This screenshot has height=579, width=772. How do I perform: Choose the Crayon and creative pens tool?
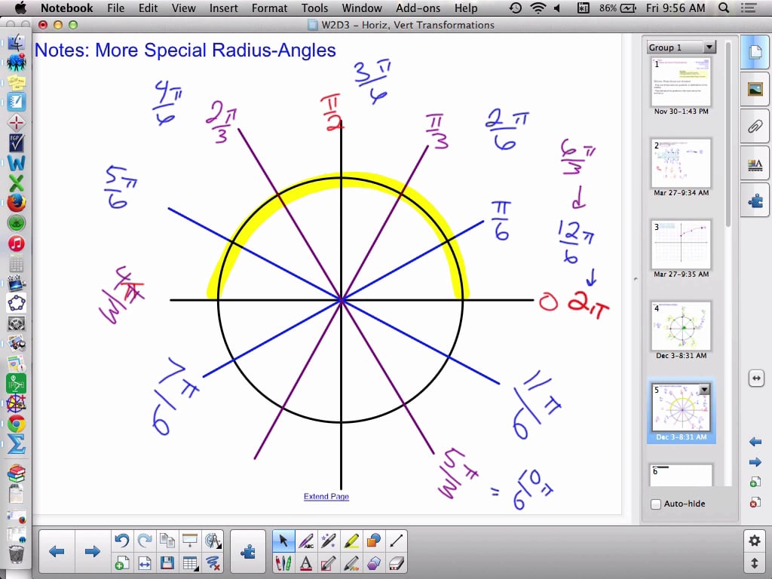(x=283, y=562)
